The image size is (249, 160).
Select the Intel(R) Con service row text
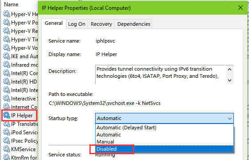tap(24, 73)
